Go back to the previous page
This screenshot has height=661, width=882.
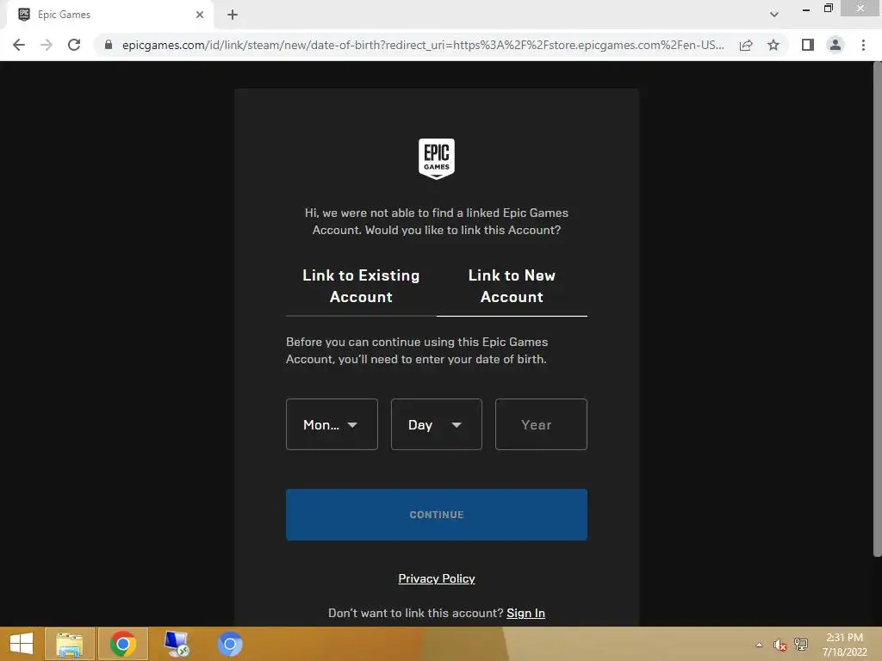pos(19,45)
